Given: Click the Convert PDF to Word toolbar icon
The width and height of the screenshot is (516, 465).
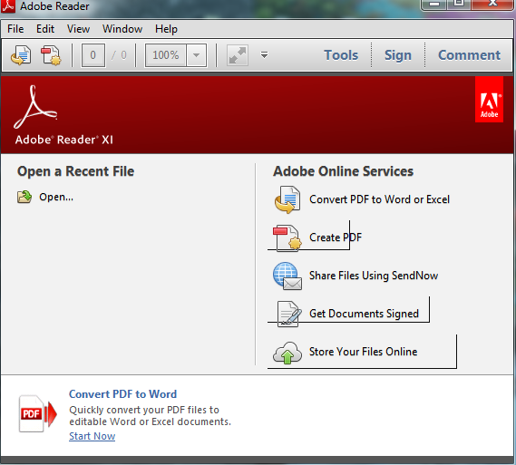Looking at the screenshot, I should [21, 55].
